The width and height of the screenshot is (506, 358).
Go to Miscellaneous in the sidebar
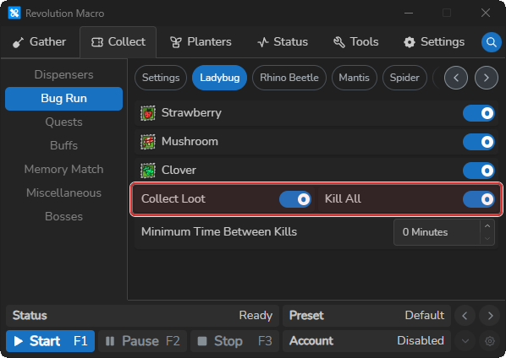[64, 193]
